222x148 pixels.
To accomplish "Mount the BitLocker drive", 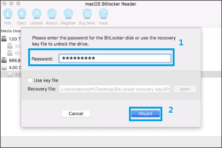I will pyautogui.click(x=146, y=113).
